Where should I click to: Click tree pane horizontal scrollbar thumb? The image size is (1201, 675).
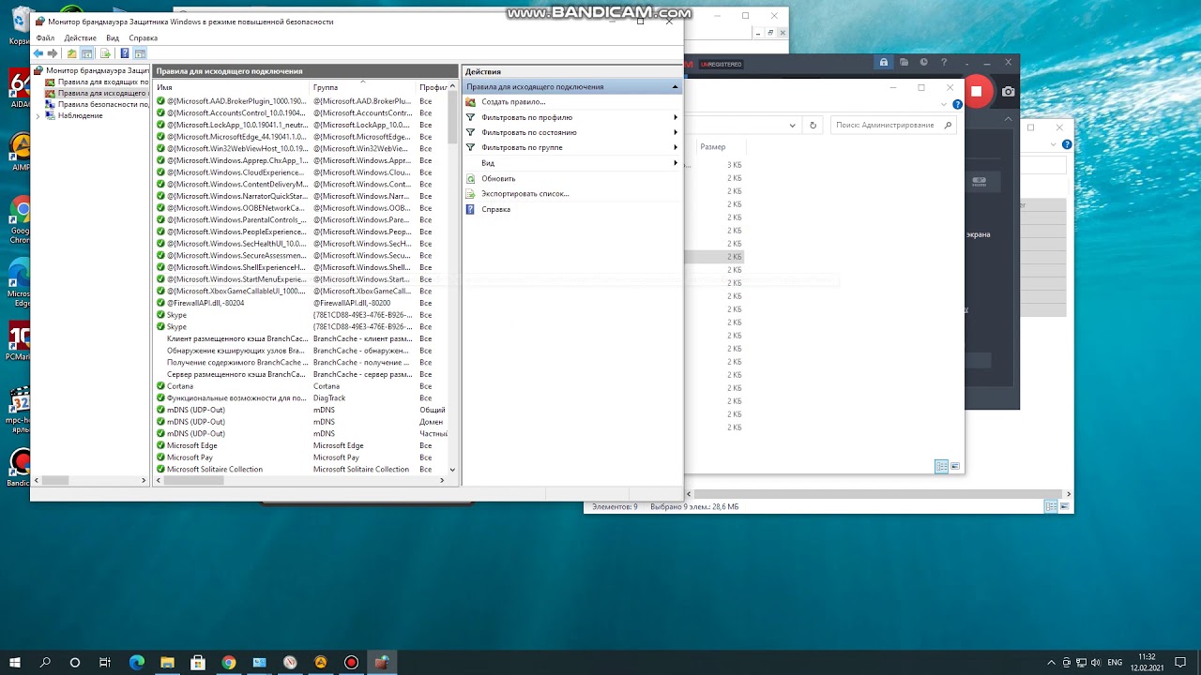click(55, 480)
